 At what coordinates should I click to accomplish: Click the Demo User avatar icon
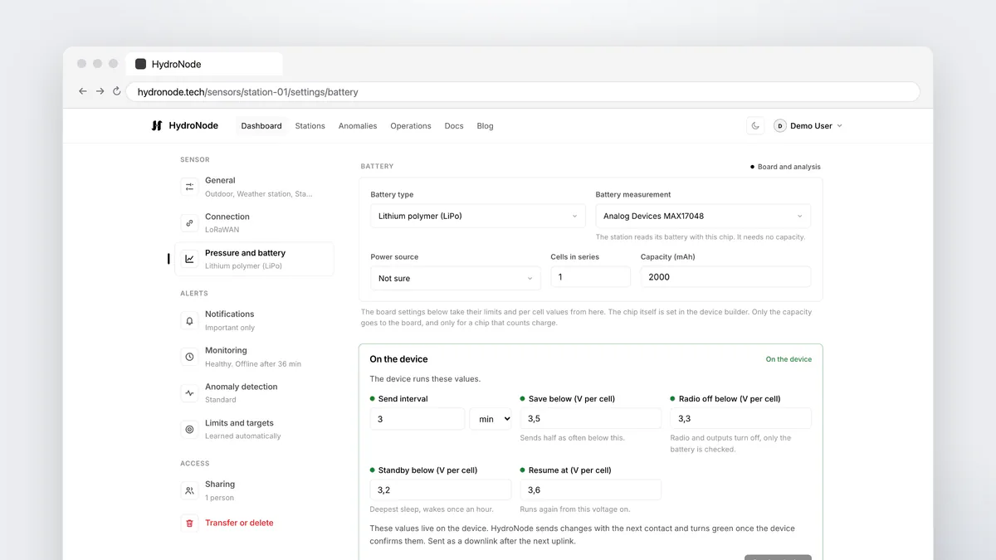780,126
